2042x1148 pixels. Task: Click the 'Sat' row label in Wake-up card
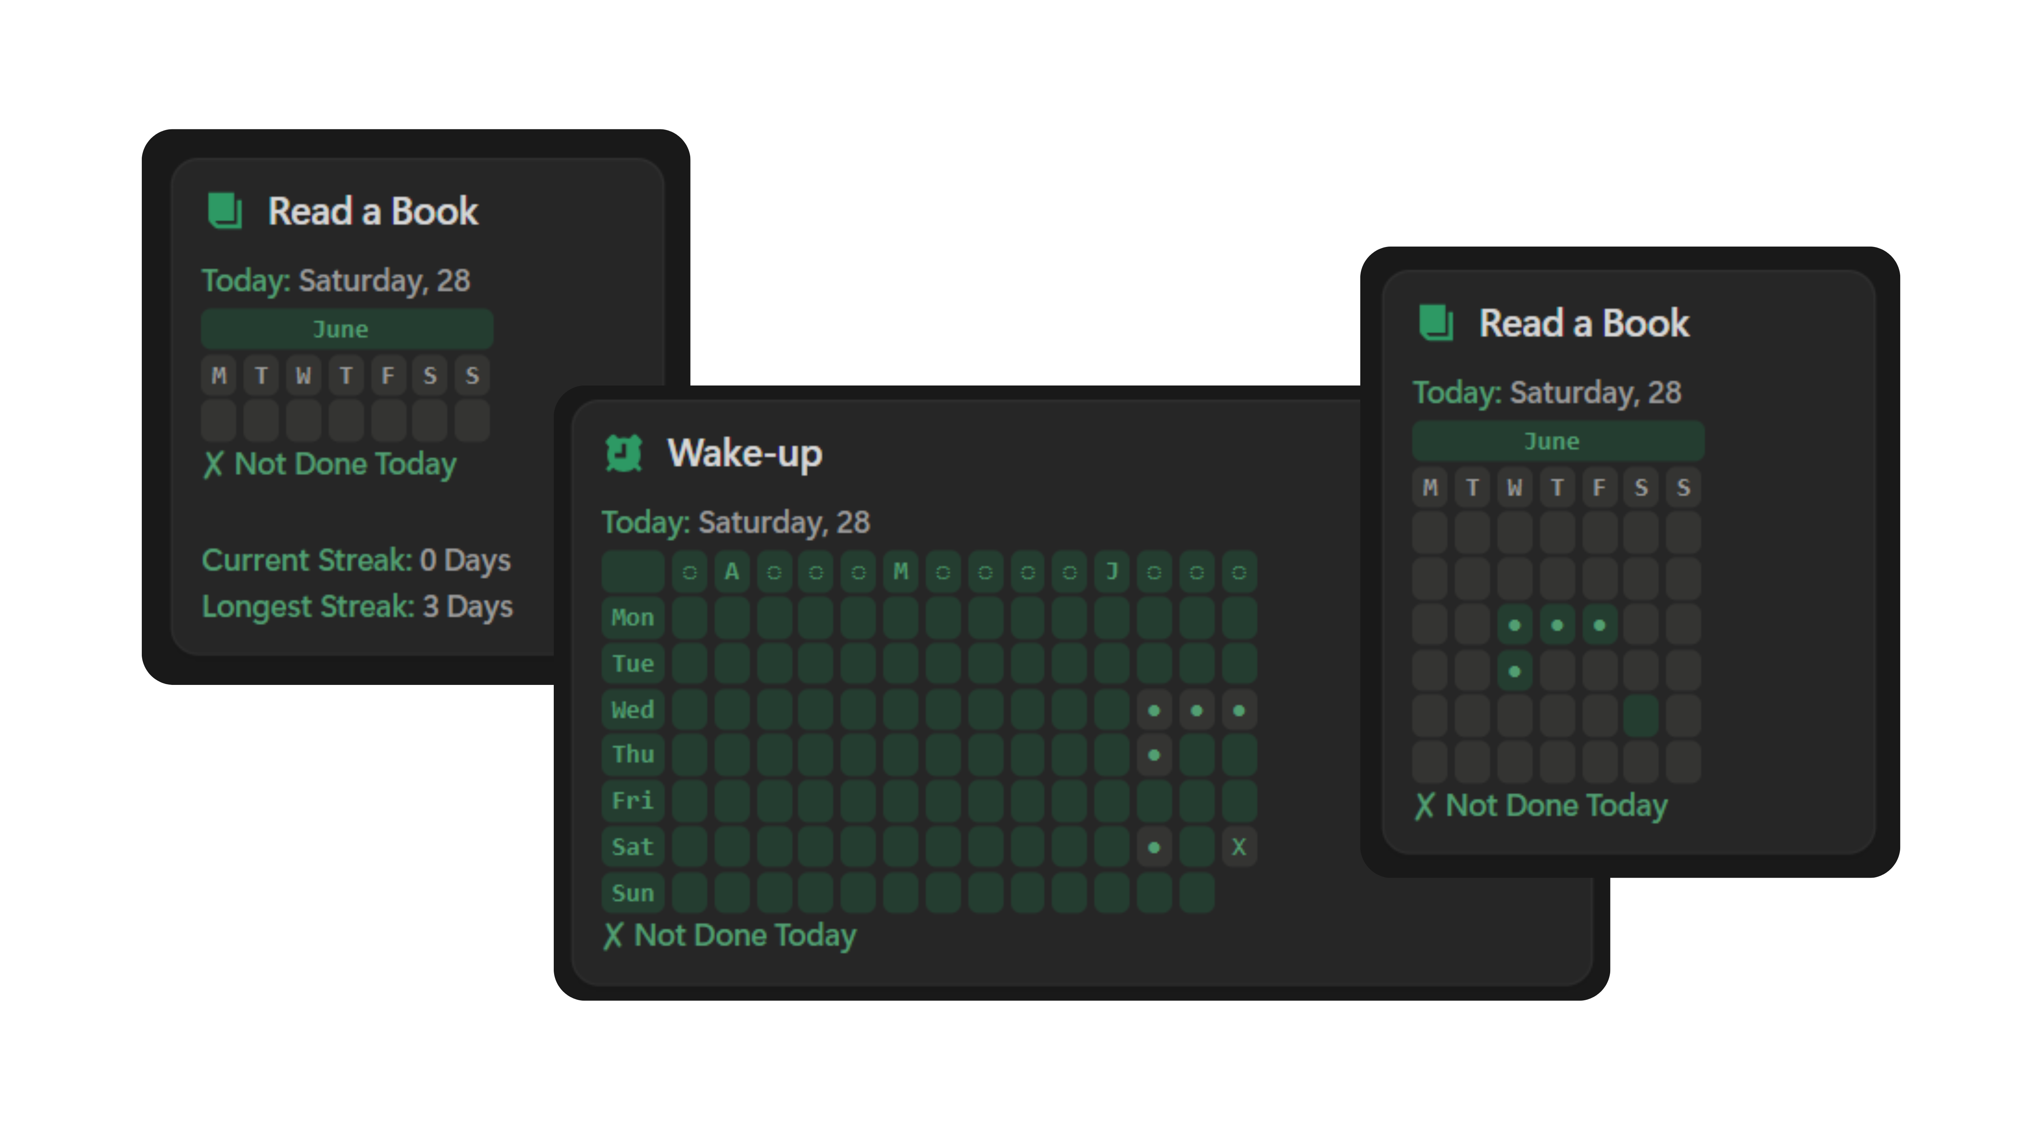(x=632, y=847)
